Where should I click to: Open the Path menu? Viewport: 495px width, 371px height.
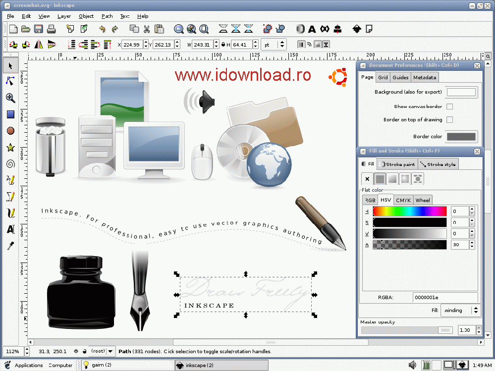click(107, 16)
